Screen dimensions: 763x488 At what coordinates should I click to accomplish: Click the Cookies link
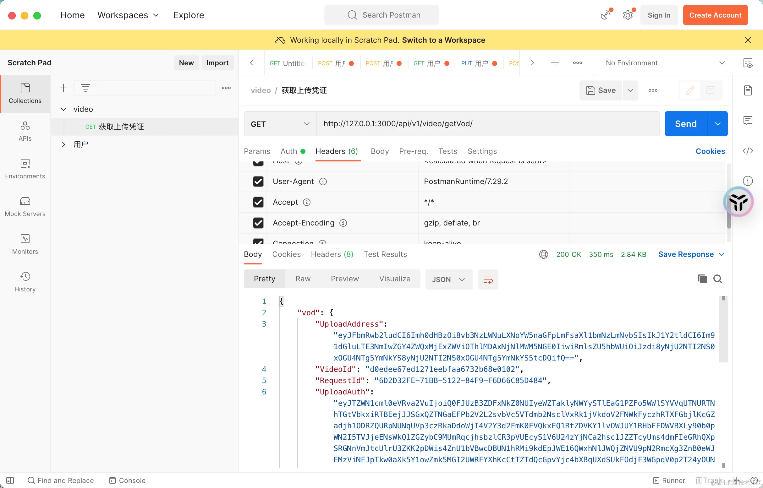point(710,151)
